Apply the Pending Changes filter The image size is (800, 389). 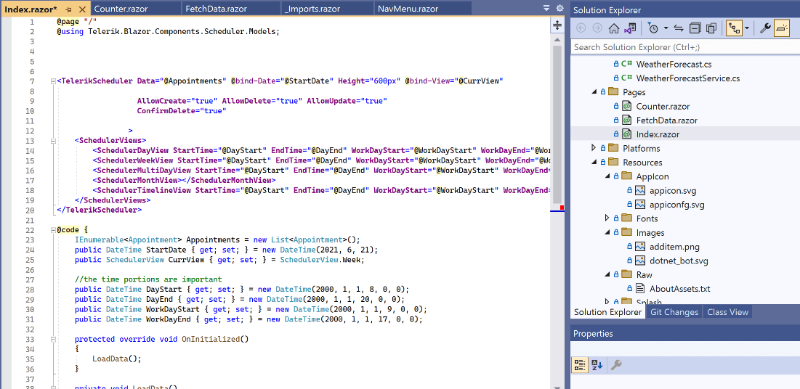(x=653, y=28)
